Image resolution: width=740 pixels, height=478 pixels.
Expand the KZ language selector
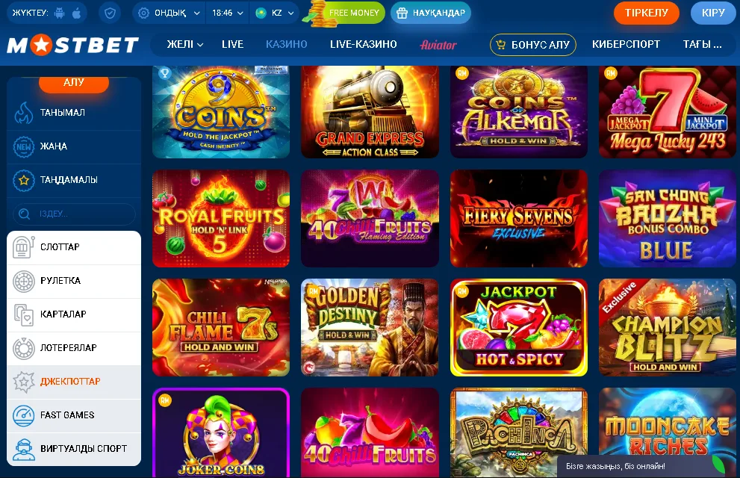coord(275,13)
